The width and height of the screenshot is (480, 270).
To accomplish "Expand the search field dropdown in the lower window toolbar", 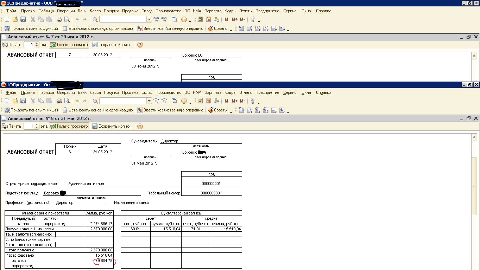I will 149,101.
